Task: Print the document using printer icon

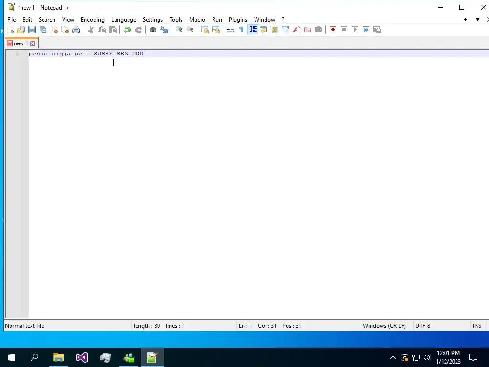Action: [x=76, y=30]
